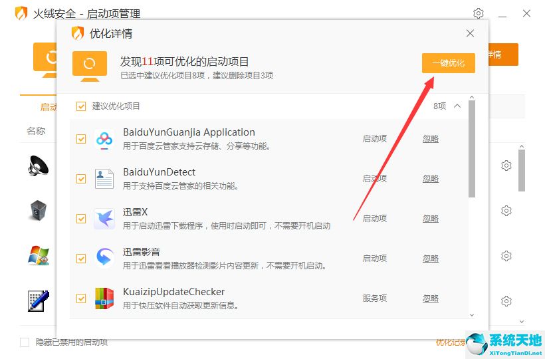
Task: Click the recycle bin startup item icon
Action: click(39, 211)
